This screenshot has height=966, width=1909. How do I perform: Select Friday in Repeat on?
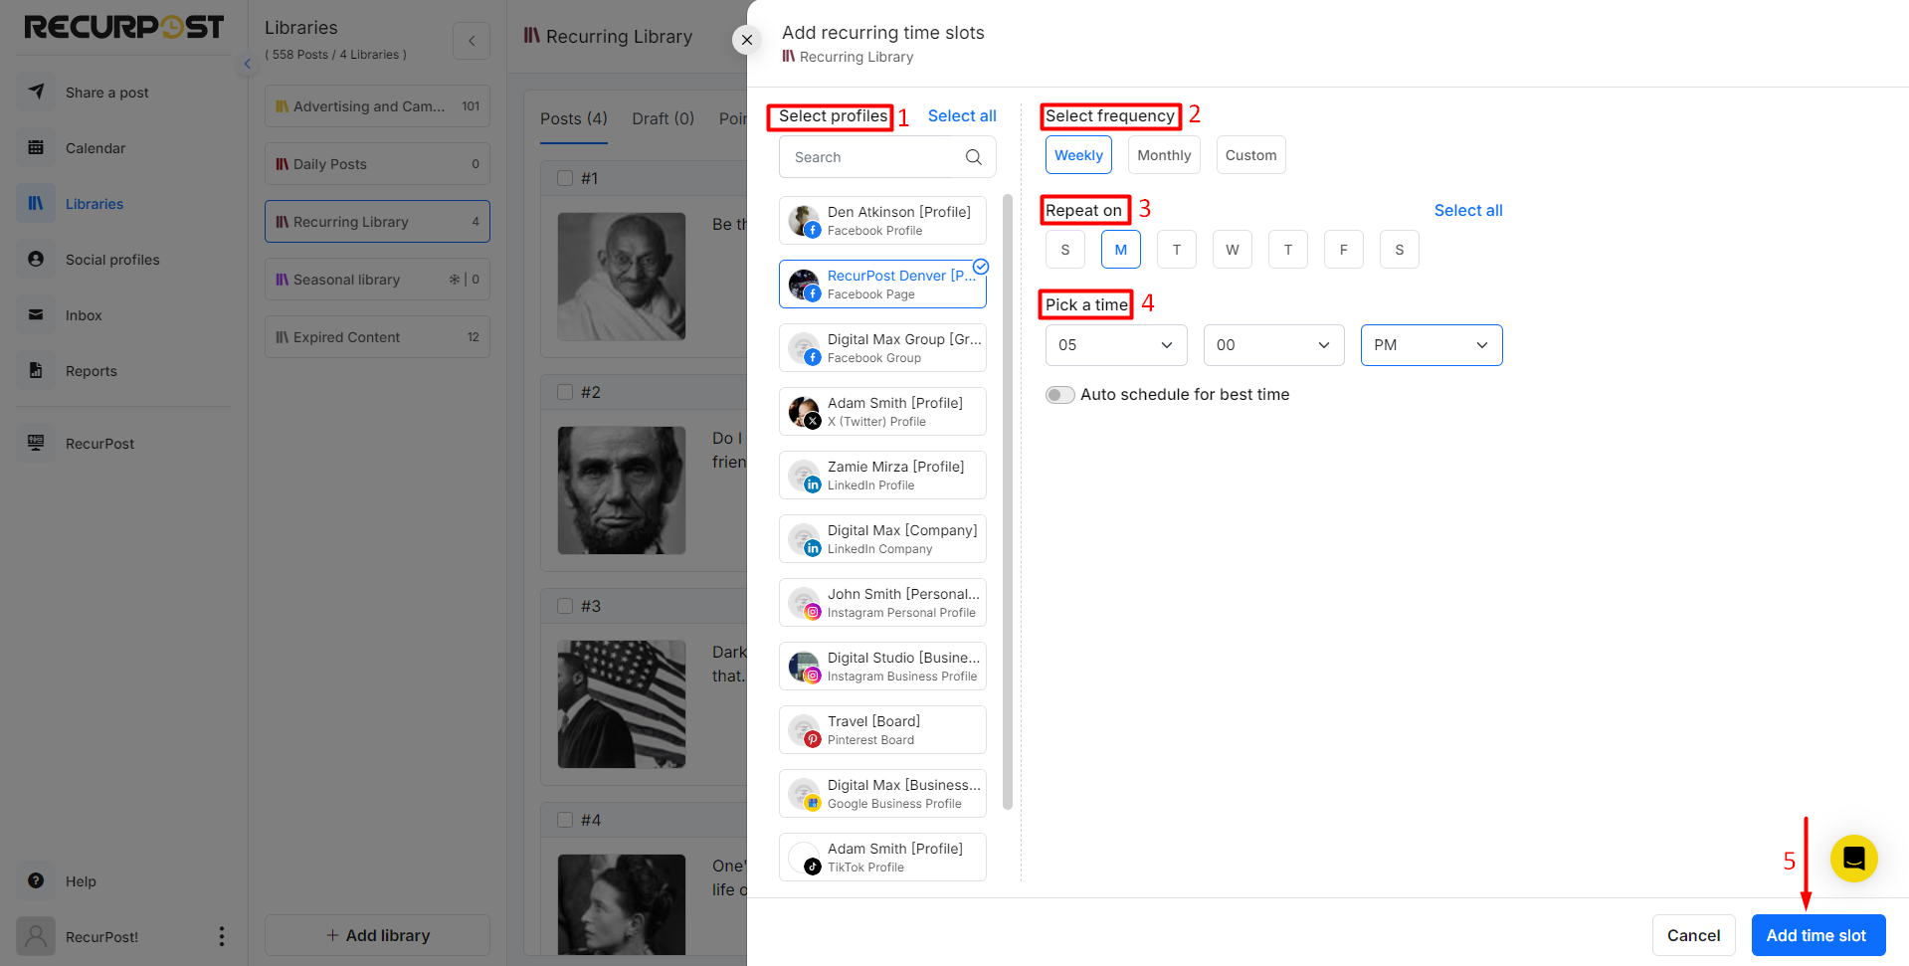(1344, 250)
